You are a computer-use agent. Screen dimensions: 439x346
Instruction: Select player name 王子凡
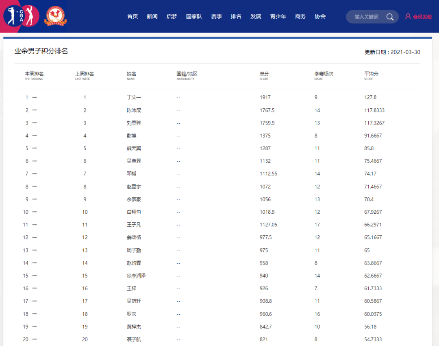point(134,225)
